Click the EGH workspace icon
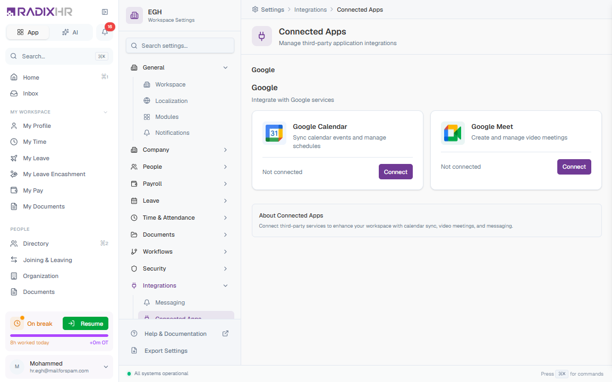This screenshot has width=612, height=382. coord(134,15)
